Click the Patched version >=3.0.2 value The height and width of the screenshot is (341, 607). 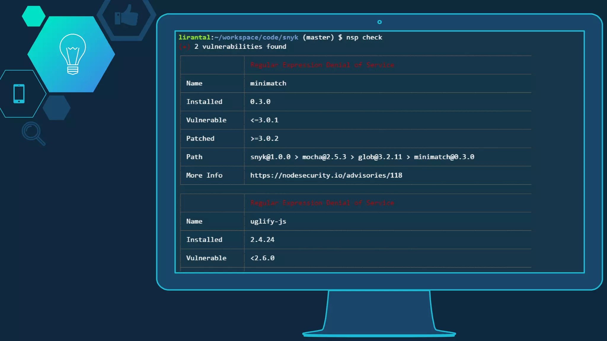[264, 139]
